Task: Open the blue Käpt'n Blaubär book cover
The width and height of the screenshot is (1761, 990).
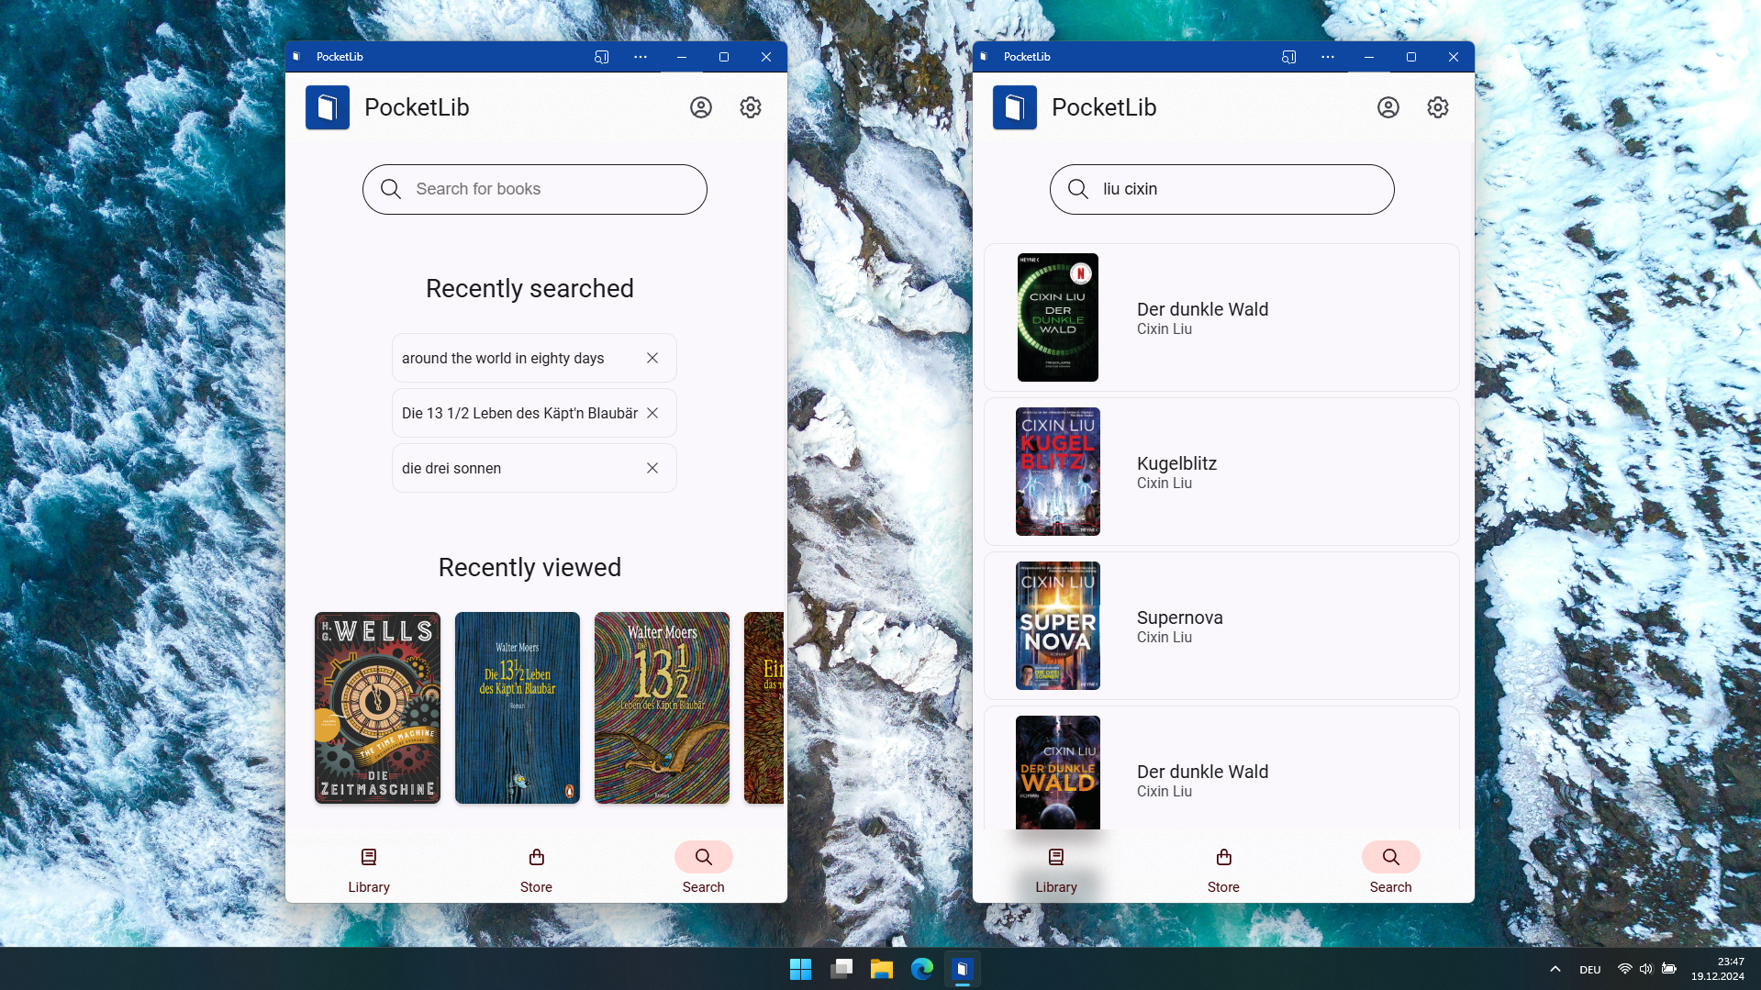Action: pos(518,708)
